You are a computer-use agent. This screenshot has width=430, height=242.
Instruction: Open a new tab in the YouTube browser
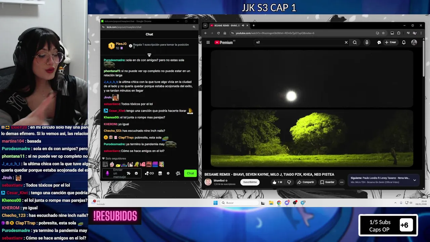254,26
